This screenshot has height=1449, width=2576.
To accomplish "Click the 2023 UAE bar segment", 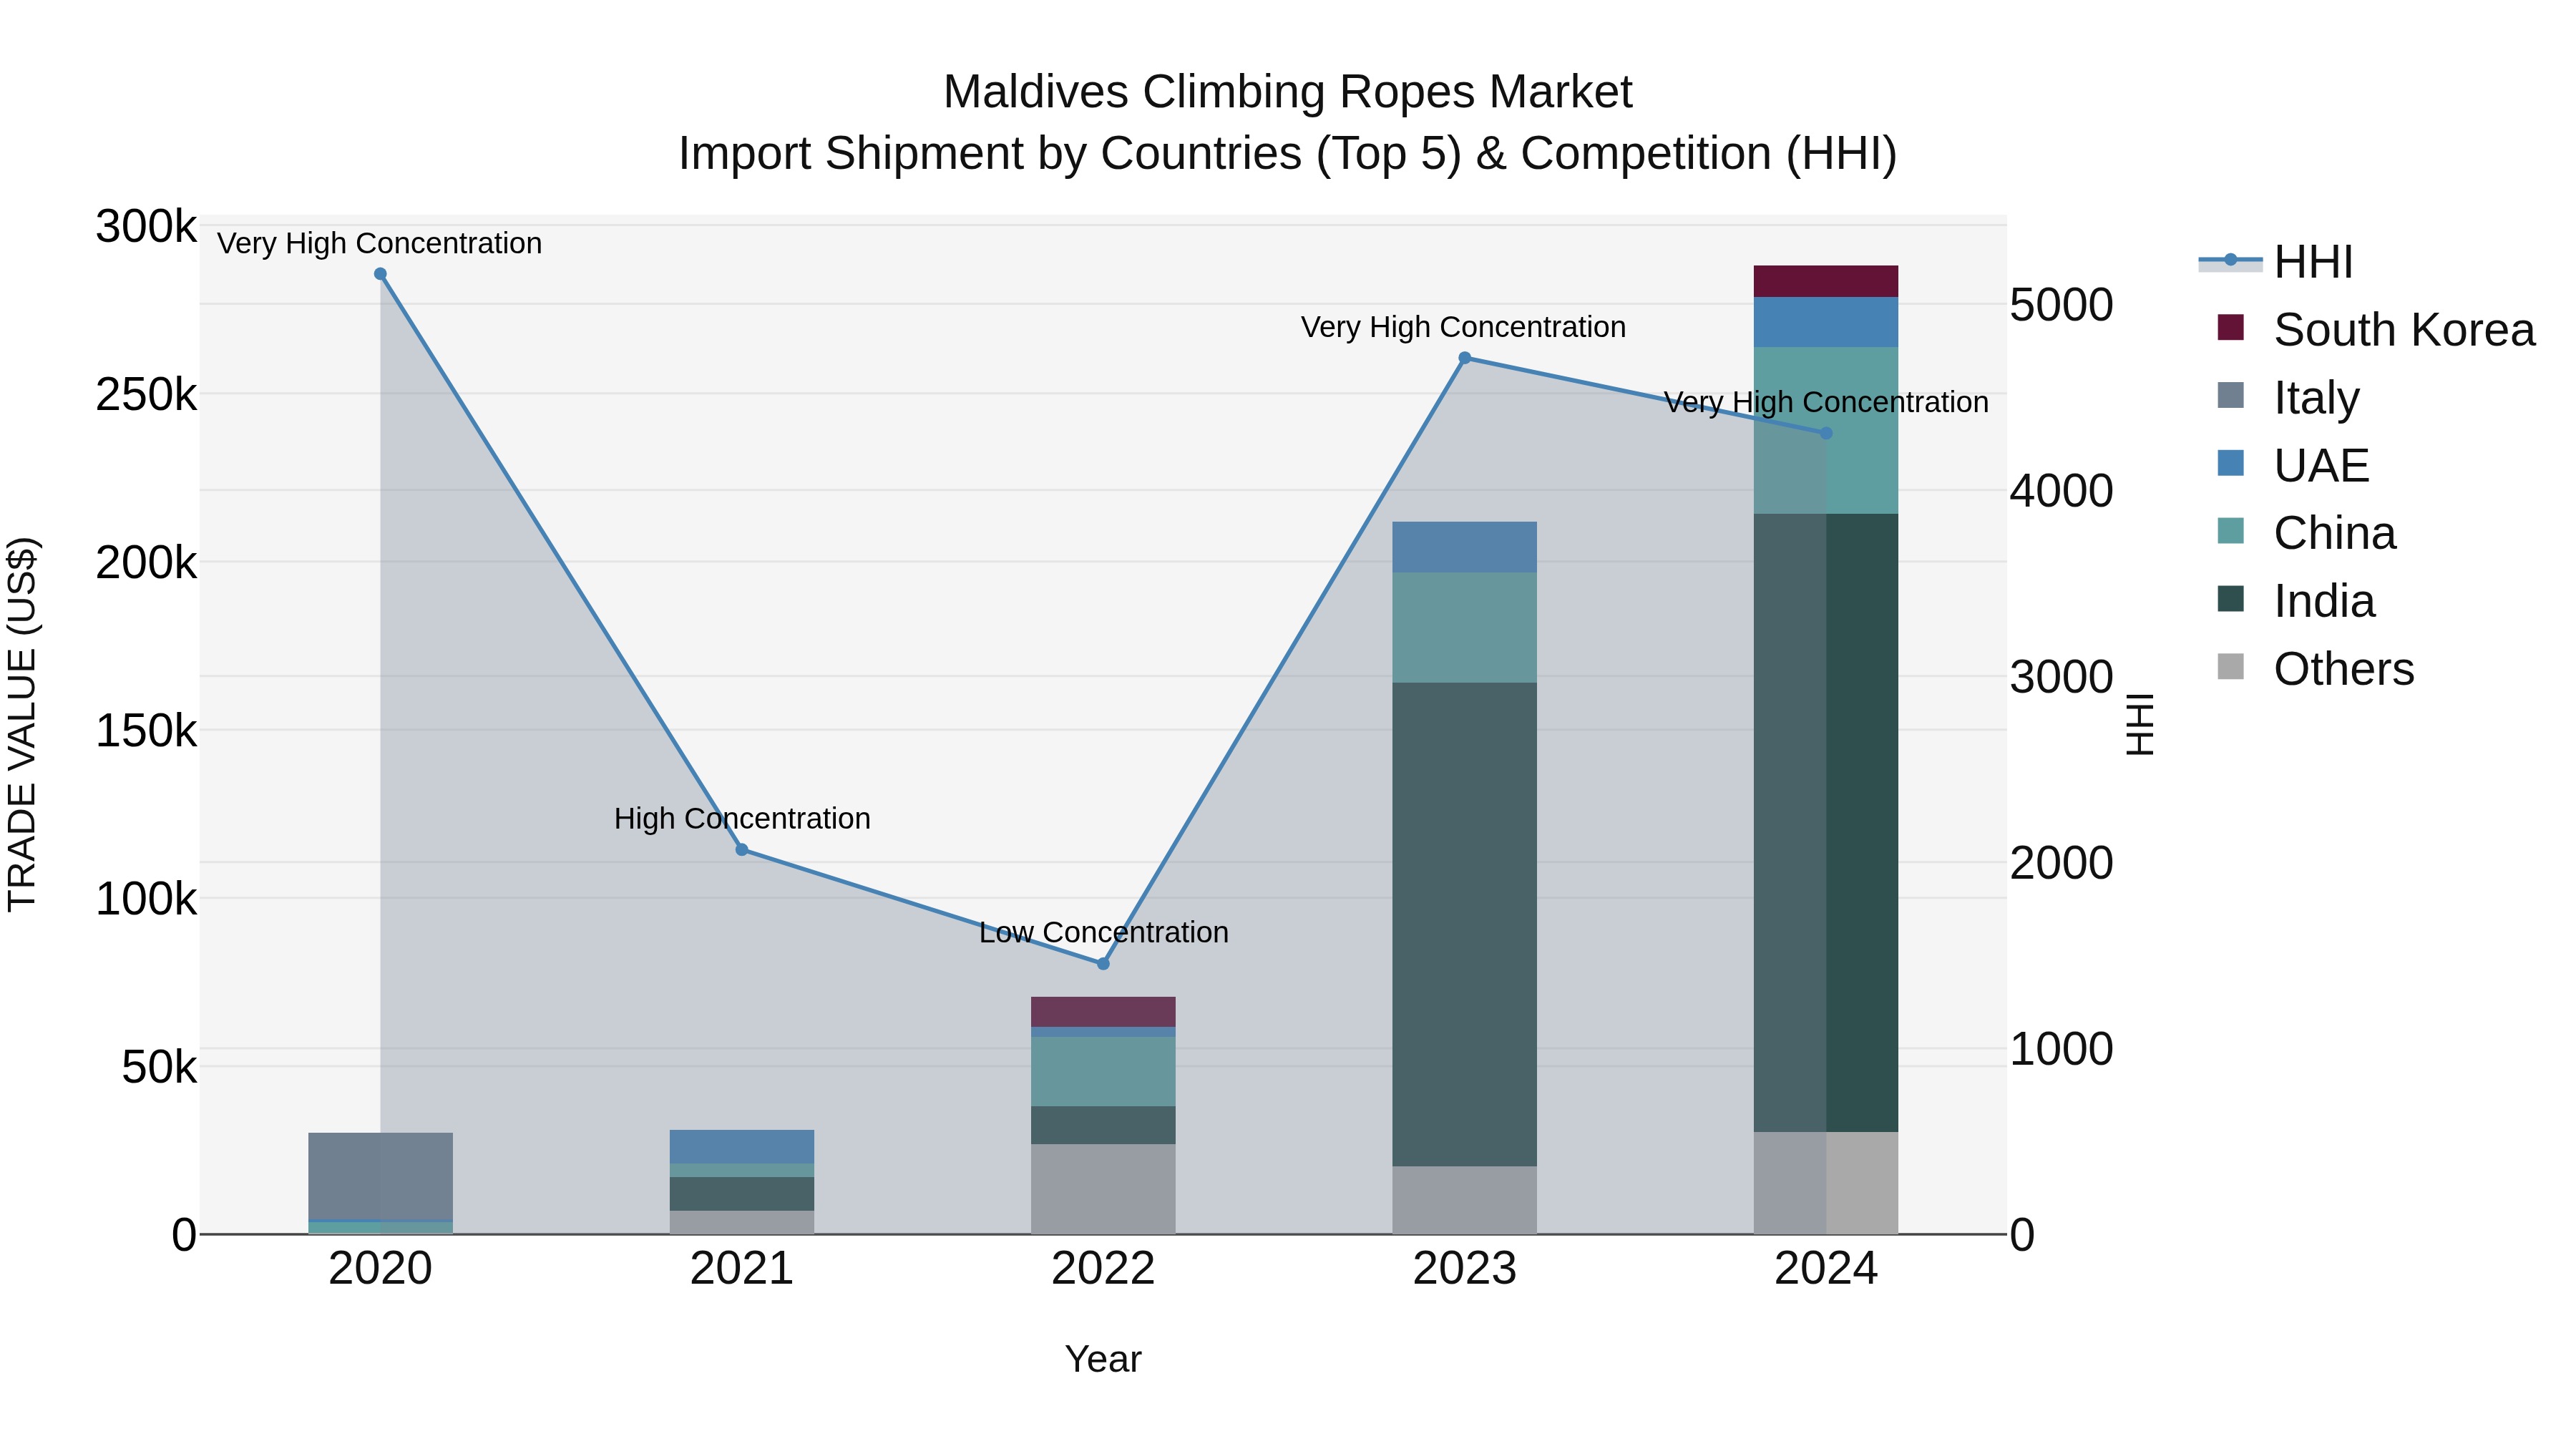I will pyautogui.click(x=1465, y=547).
